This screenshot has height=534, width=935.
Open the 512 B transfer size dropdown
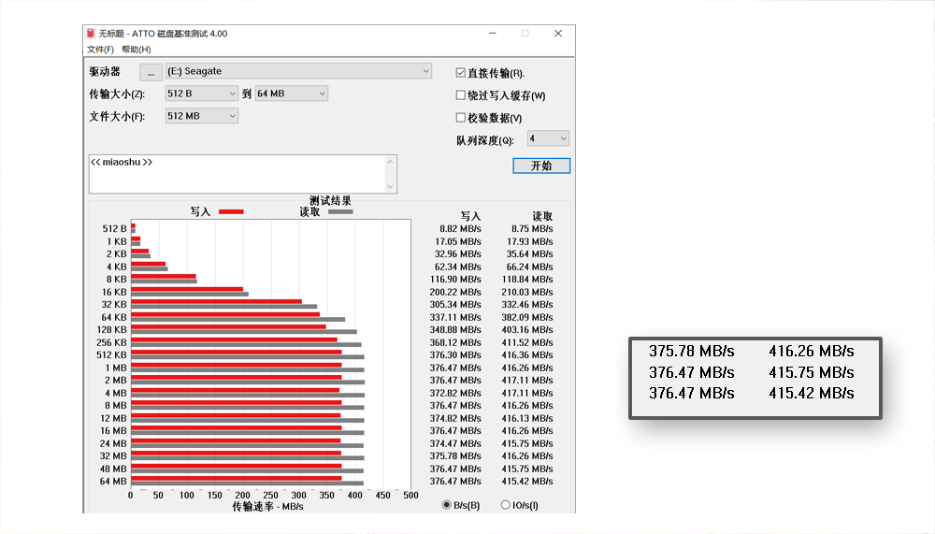232,94
